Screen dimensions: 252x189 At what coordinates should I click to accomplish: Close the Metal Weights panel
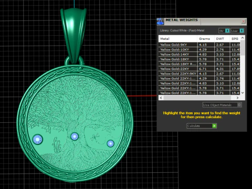point(244,22)
